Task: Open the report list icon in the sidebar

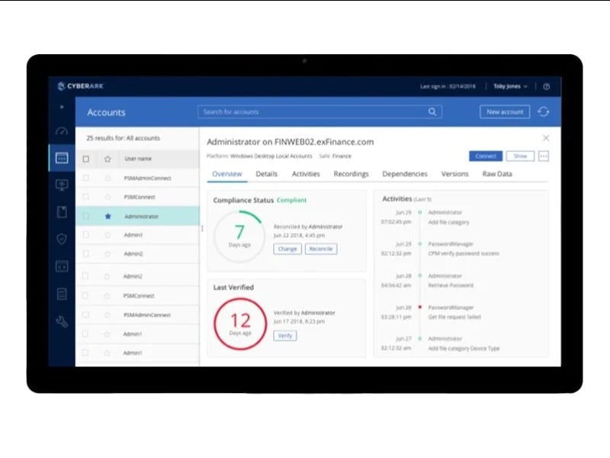Action: [x=62, y=294]
